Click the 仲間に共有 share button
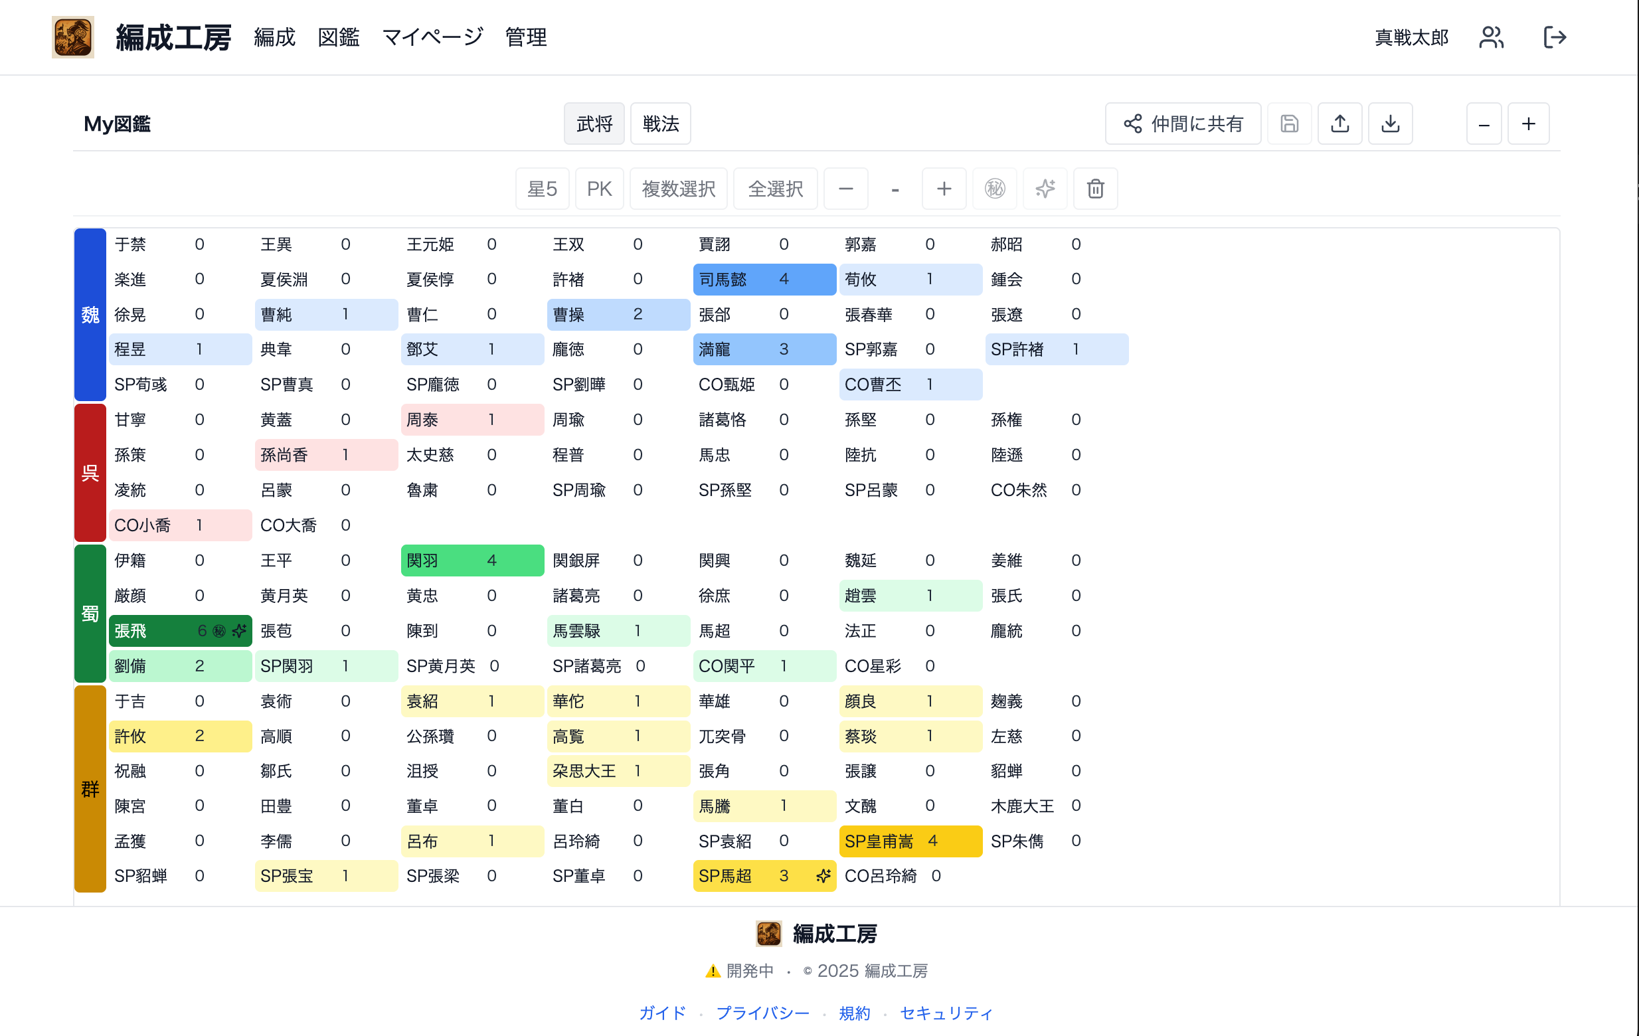Viewport: 1639px width, 1036px height. (x=1183, y=124)
